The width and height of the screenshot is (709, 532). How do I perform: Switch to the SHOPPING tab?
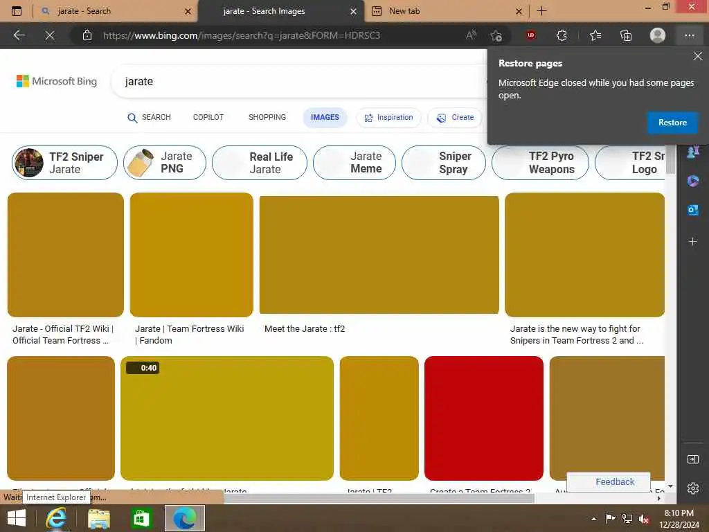pyautogui.click(x=267, y=118)
